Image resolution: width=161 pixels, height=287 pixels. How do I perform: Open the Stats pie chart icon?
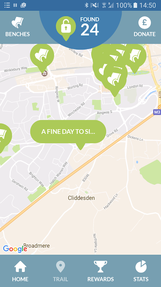141,267
